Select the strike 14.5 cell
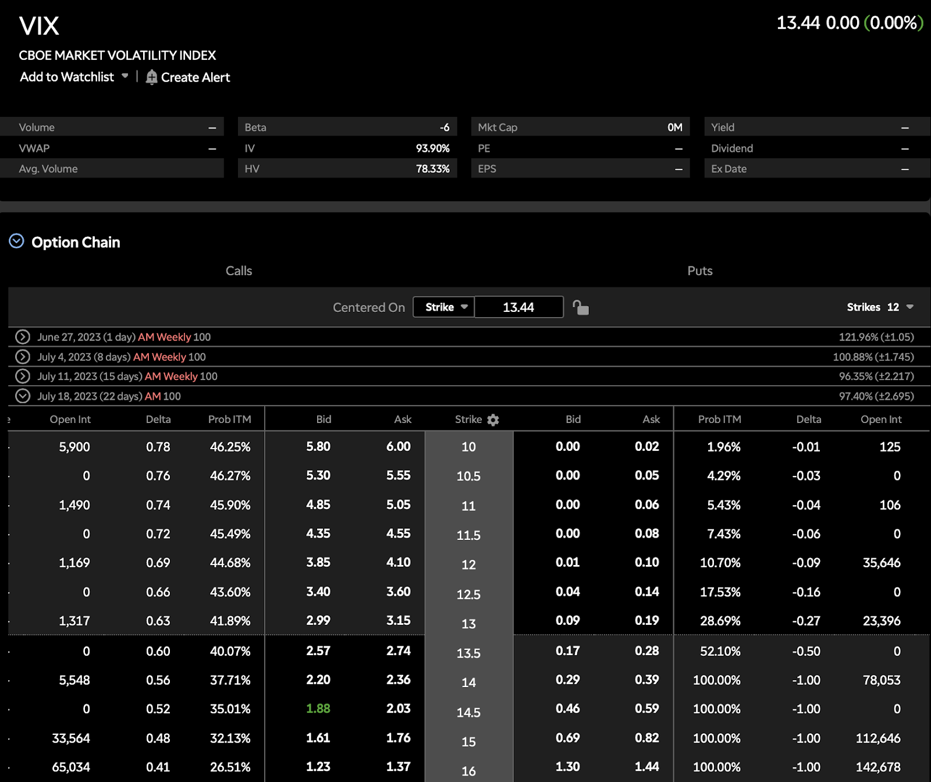 tap(468, 712)
